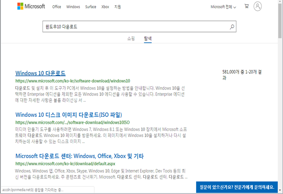
Task: Switch to the 쇼핑 tab
Action: [x=131, y=38]
